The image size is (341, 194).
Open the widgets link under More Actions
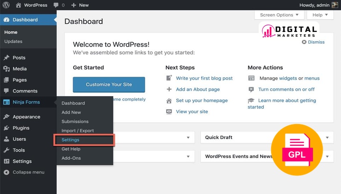288,78
